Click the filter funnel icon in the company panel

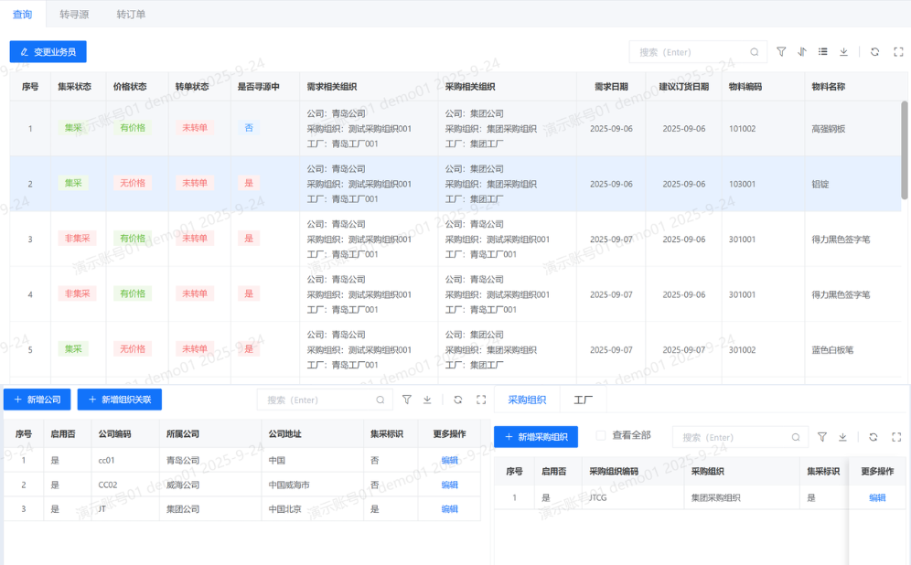click(406, 400)
